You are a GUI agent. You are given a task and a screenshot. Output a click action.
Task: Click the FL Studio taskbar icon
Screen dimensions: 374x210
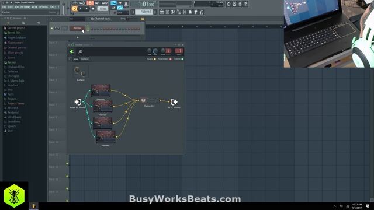click(34, 206)
